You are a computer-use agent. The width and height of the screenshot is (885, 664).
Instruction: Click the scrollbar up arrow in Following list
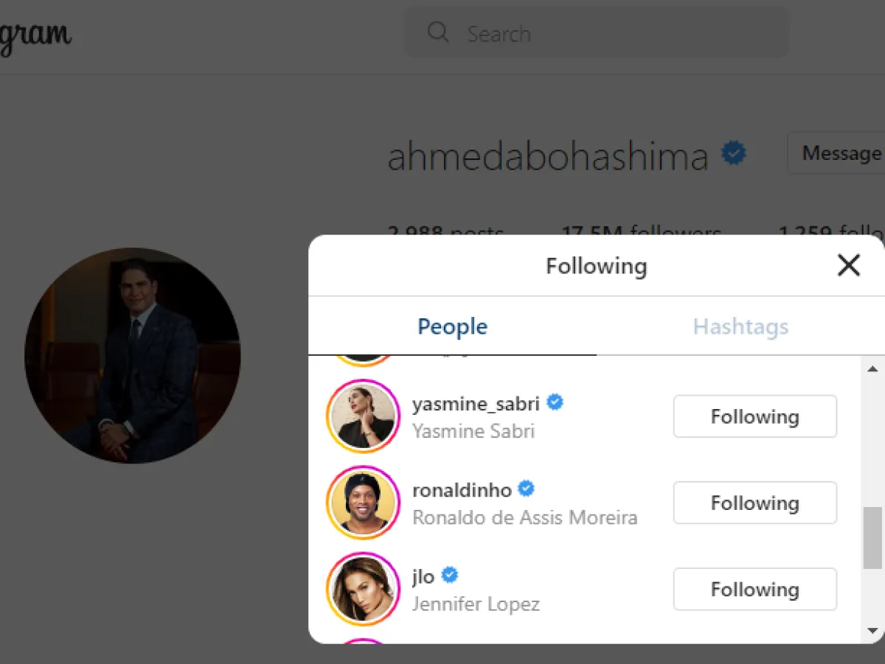tap(872, 368)
